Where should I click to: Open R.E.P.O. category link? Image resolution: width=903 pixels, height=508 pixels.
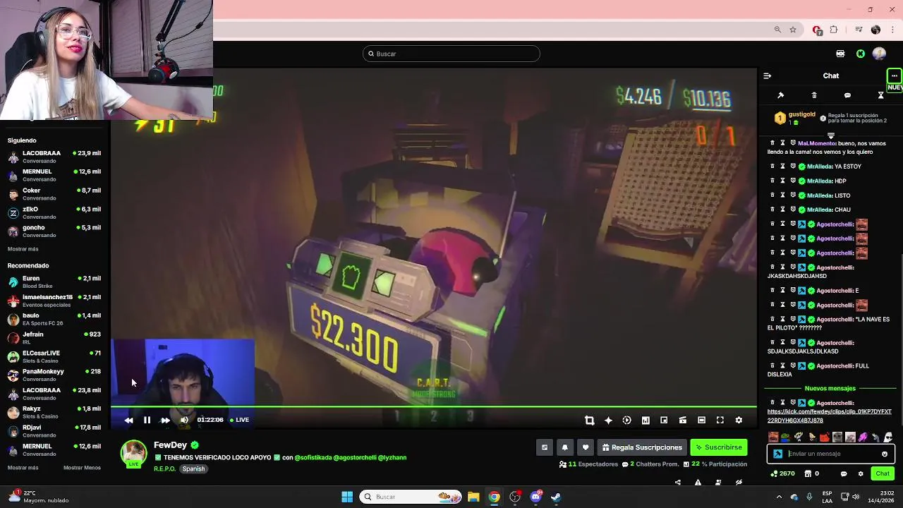[x=164, y=468]
